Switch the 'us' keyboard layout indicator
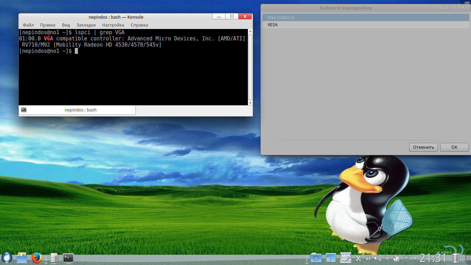 [368, 258]
